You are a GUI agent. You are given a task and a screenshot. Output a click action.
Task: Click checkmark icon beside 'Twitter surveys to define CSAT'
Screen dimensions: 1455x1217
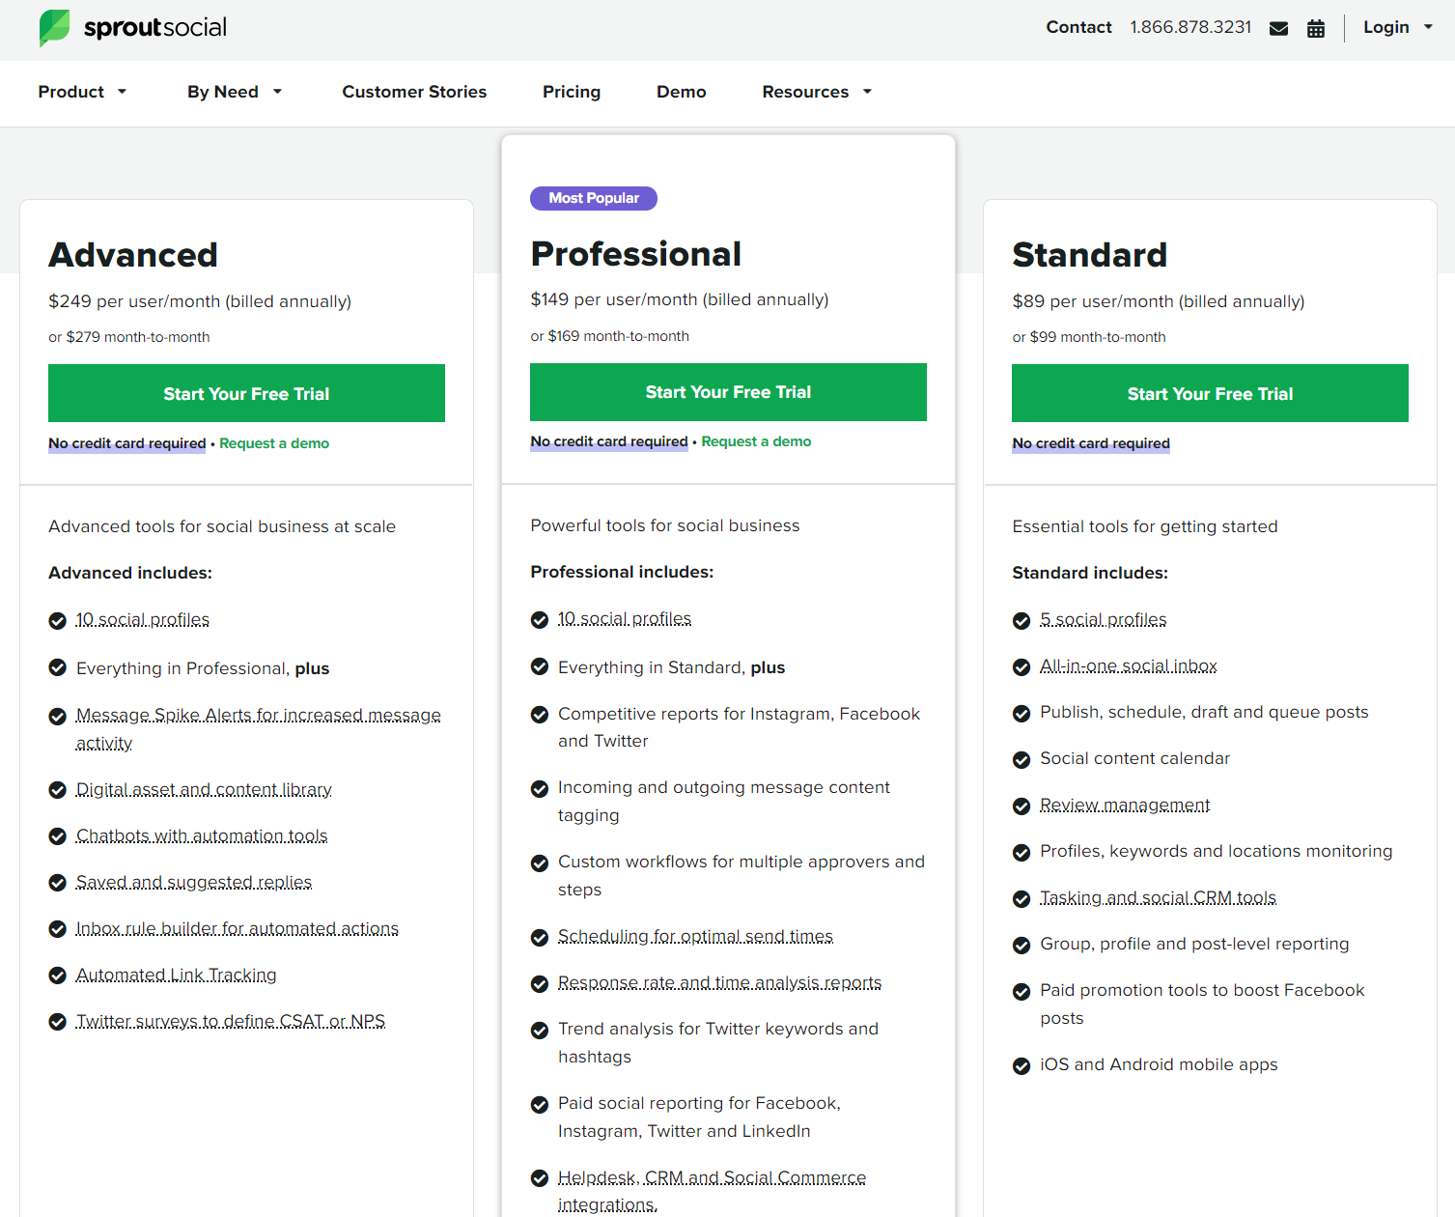(x=58, y=1022)
